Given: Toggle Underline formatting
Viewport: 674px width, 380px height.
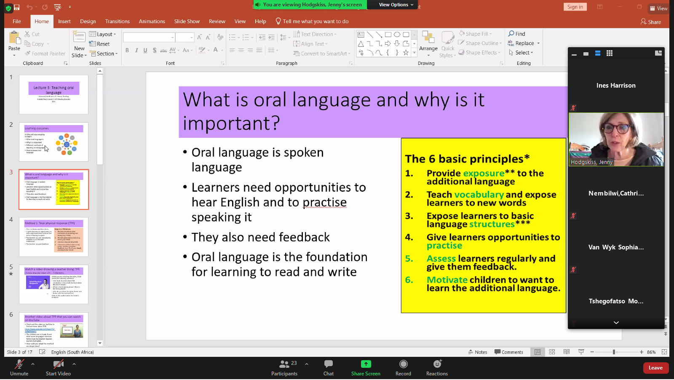Looking at the screenshot, I should point(145,50).
